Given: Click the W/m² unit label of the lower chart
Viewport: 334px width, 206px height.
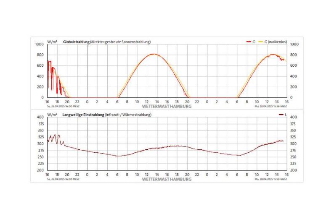Looking at the screenshot, I should click(x=52, y=115).
